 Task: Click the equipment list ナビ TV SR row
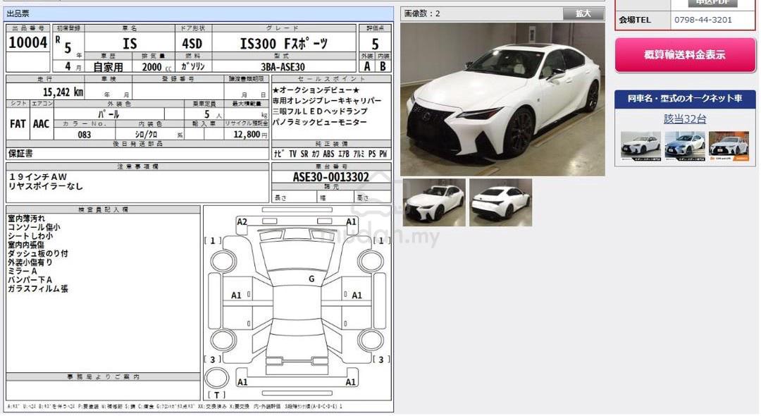[x=330, y=154]
